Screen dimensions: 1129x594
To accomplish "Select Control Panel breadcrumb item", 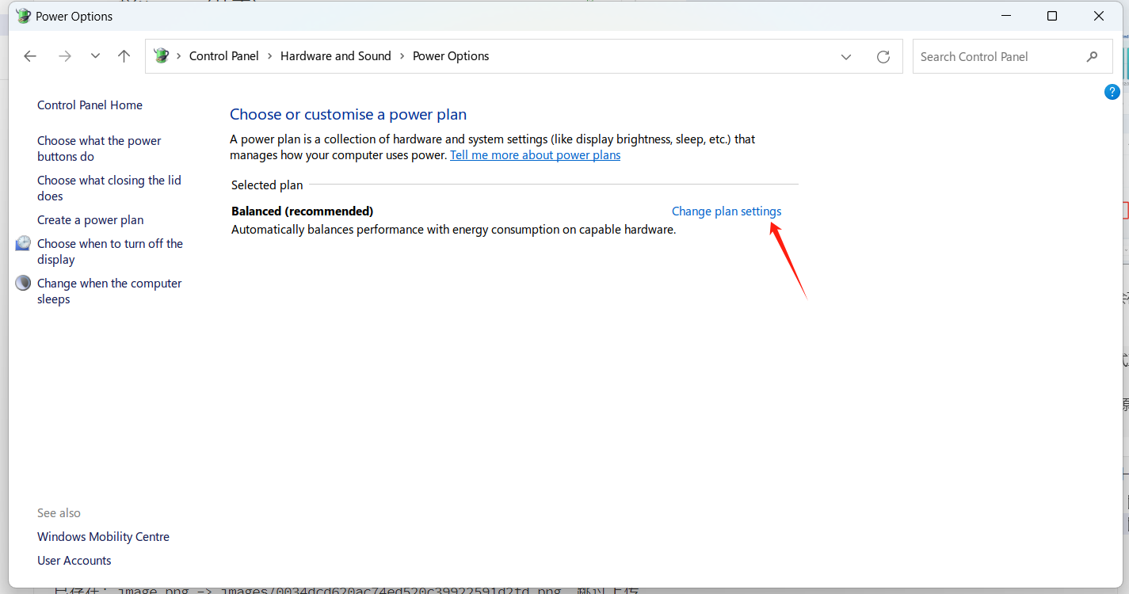I will [223, 56].
